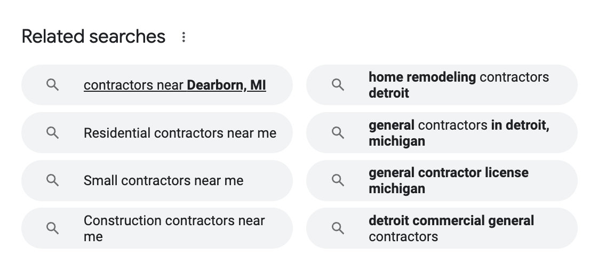Select detroit commercial general contractors suggestion

442,228
